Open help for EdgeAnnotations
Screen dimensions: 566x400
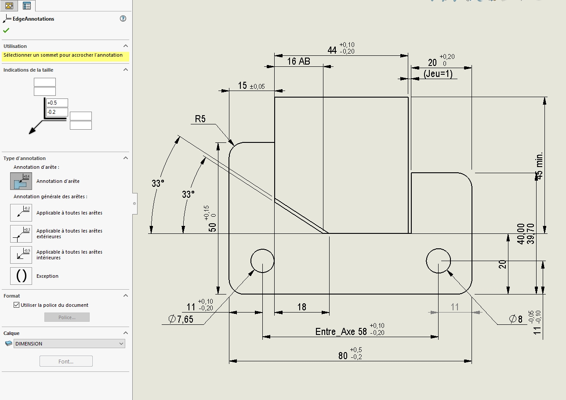pyautogui.click(x=123, y=18)
